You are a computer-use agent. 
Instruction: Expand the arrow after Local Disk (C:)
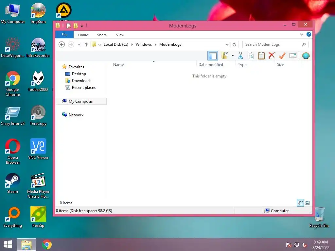[x=132, y=44]
